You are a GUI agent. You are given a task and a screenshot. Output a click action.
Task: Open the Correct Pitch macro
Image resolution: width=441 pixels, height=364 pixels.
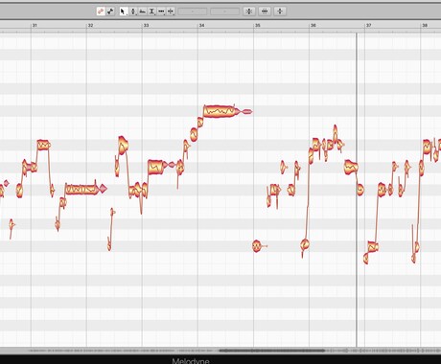[x=249, y=11]
